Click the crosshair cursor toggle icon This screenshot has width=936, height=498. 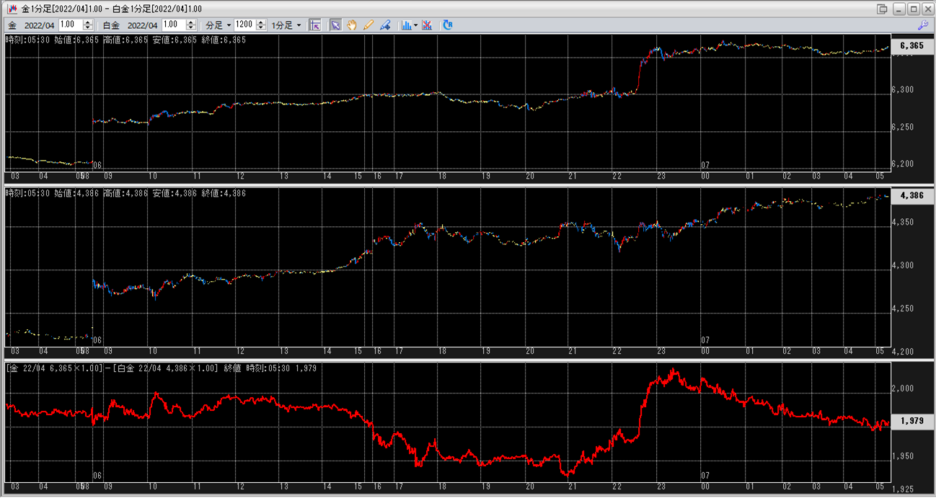[x=315, y=25]
